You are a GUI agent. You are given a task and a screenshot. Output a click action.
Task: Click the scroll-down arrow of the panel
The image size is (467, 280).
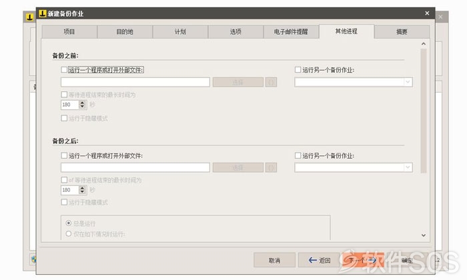[424, 235]
